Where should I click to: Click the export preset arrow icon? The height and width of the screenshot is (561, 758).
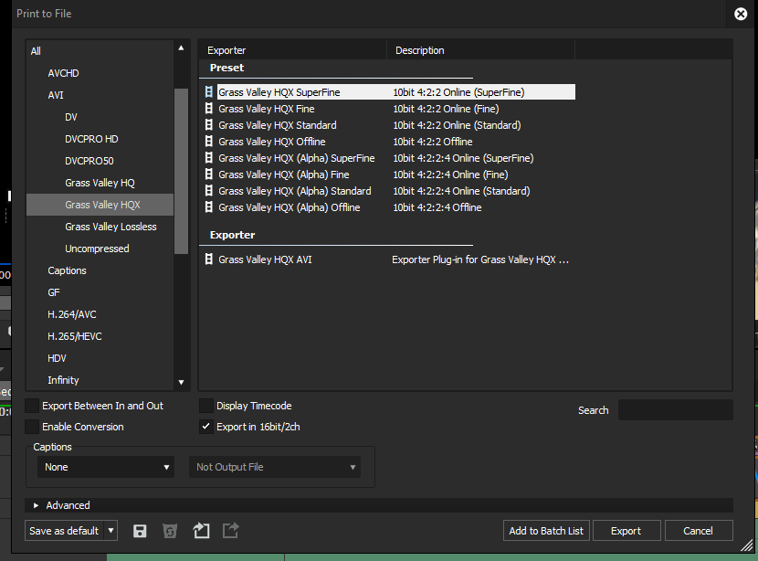230,531
